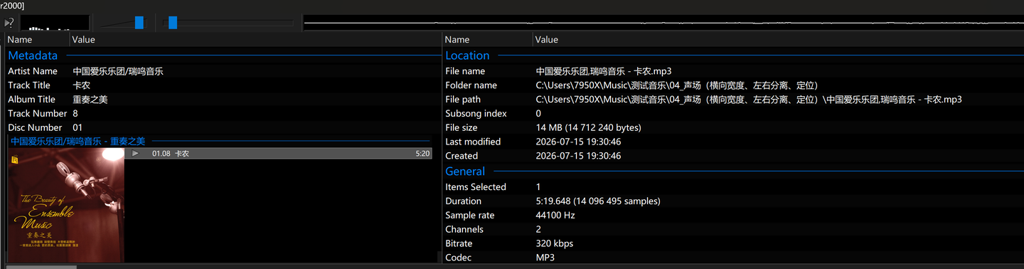Viewport: 1024px width, 269px height.
Task: Click the Folder name value ending in 定位）
Action: pyautogui.click(x=678, y=85)
